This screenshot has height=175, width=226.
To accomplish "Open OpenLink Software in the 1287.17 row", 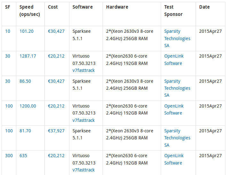I will coord(174,60).
